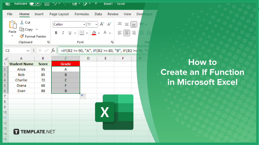Apply font color A icon
Viewport: 259px width, 145px height.
105,33
